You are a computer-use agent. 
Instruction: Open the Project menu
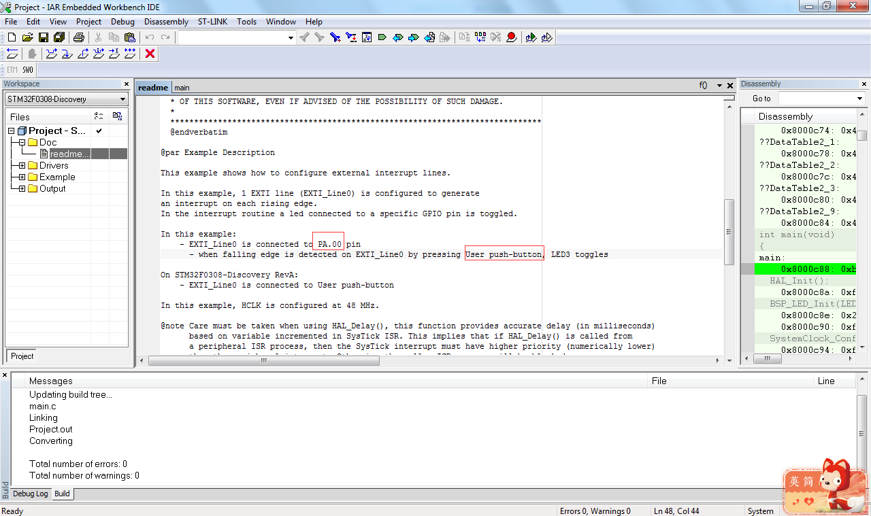(x=88, y=22)
